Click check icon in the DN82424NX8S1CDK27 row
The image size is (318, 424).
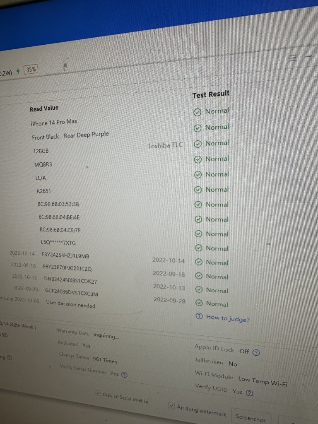[199, 289]
